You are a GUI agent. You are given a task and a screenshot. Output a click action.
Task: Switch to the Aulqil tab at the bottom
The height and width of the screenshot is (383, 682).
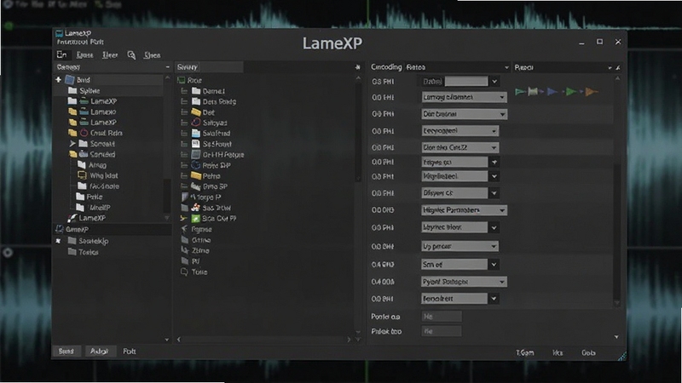(99, 351)
